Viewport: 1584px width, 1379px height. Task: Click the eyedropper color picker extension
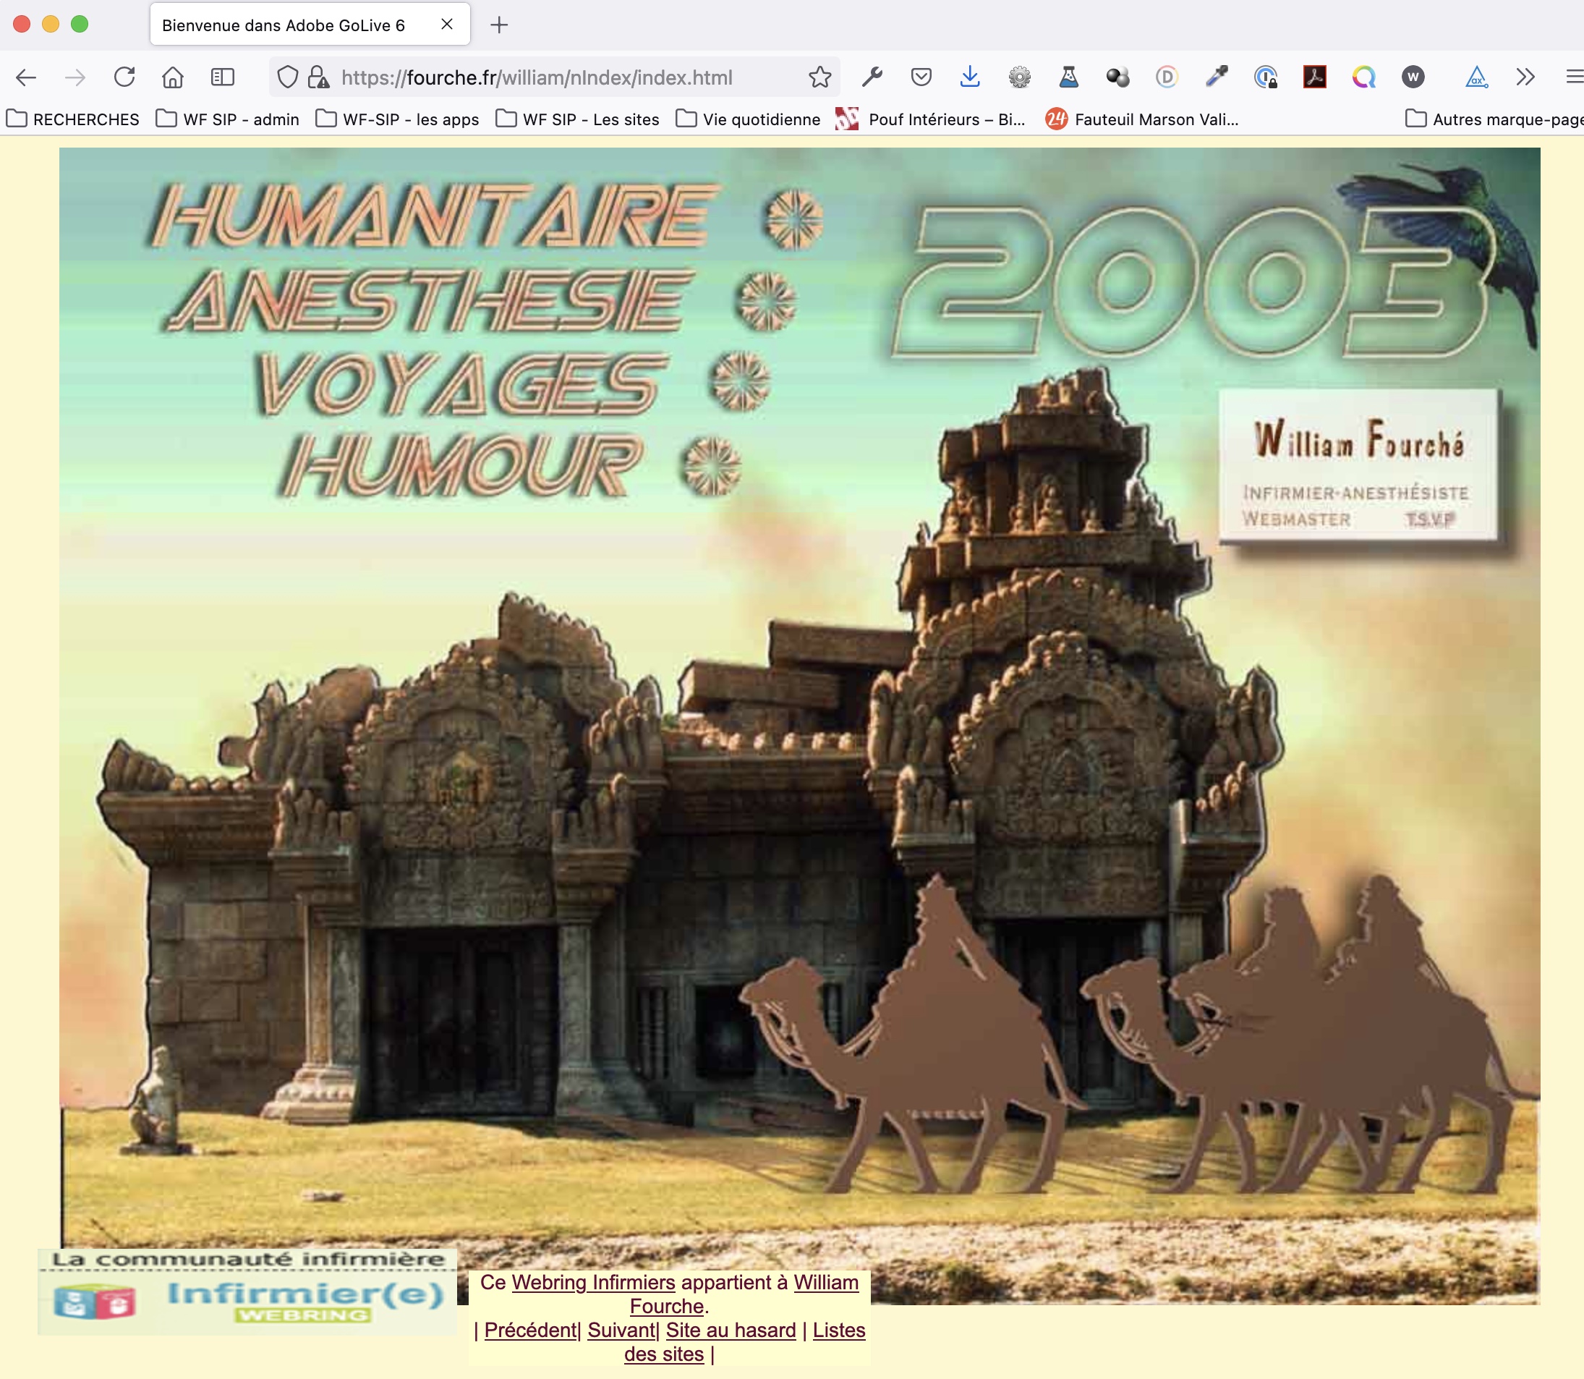[x=1217, y=77]
